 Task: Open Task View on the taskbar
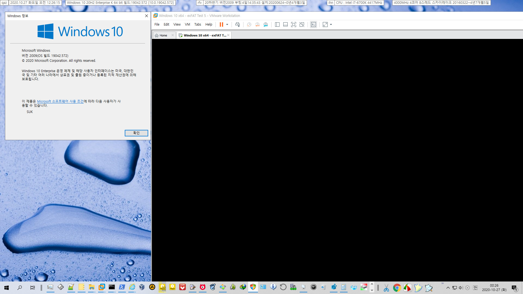33,287
